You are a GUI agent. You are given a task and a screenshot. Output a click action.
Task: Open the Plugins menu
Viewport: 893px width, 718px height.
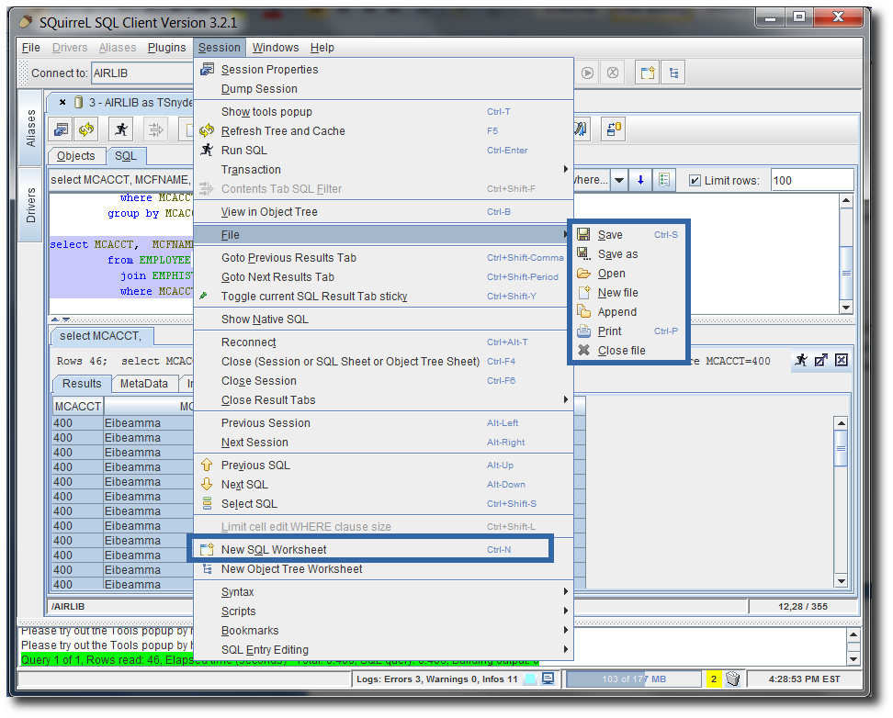click(x=167, y=48)
